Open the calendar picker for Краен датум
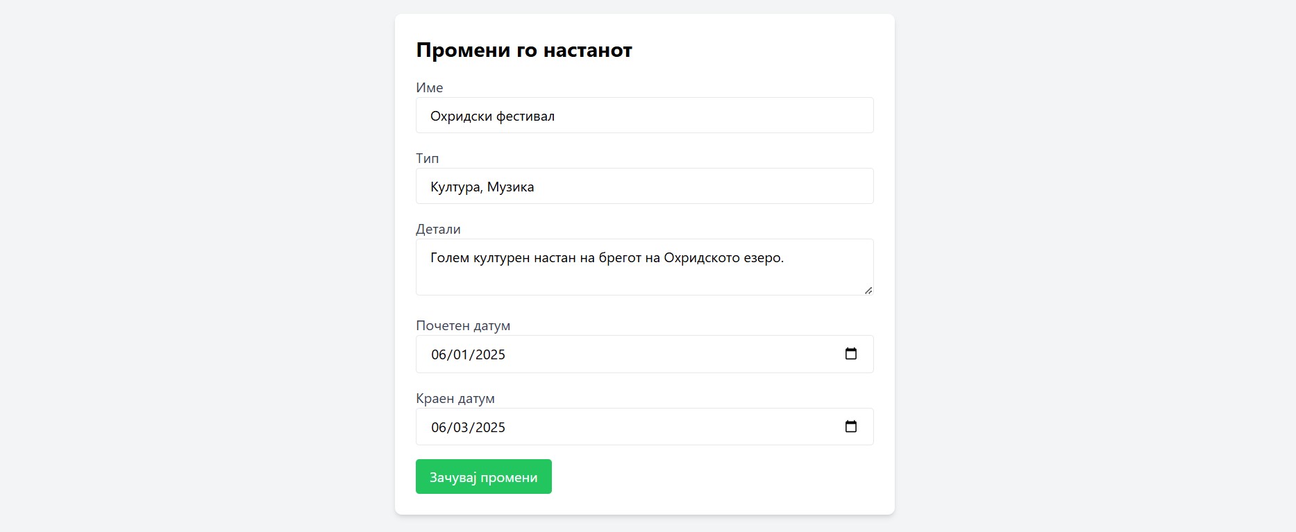1296x532 pixels. [x=850, y=427]
